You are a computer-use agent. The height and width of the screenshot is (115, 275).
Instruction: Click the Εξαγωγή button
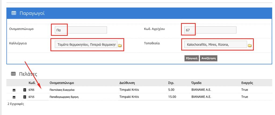click(x=192, y=58)
